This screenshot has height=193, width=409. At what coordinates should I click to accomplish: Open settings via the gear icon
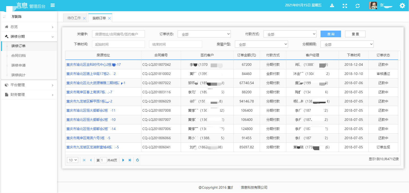coord(402,6)
